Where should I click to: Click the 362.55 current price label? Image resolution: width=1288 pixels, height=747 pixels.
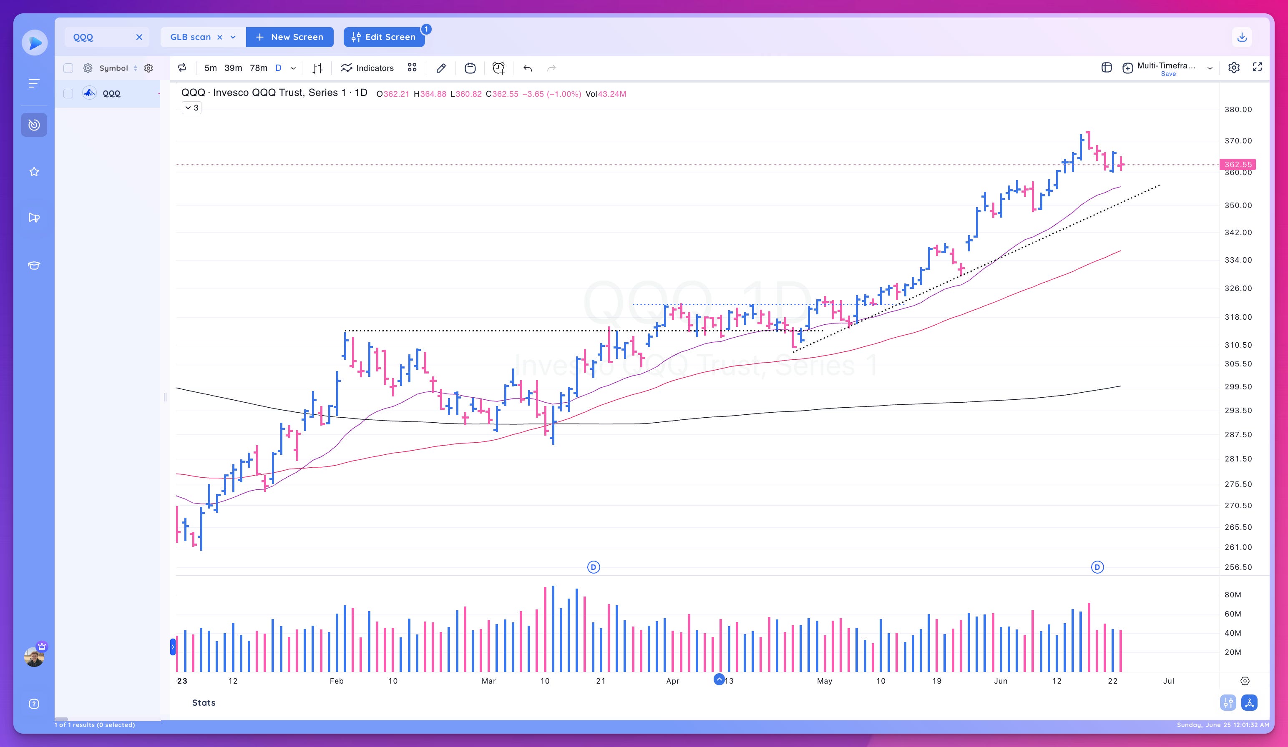click(1238, 165)
